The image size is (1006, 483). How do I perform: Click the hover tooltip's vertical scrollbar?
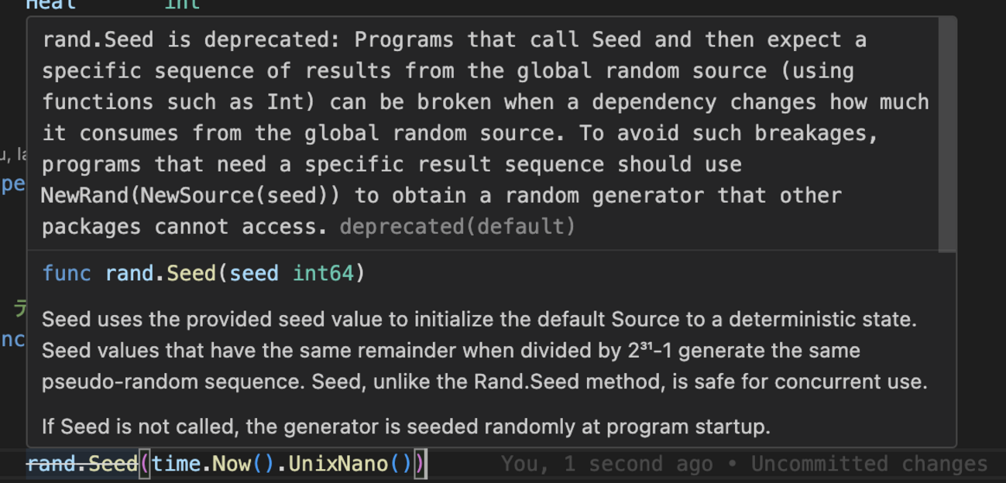pyautogui.click(x=947, y=134)
